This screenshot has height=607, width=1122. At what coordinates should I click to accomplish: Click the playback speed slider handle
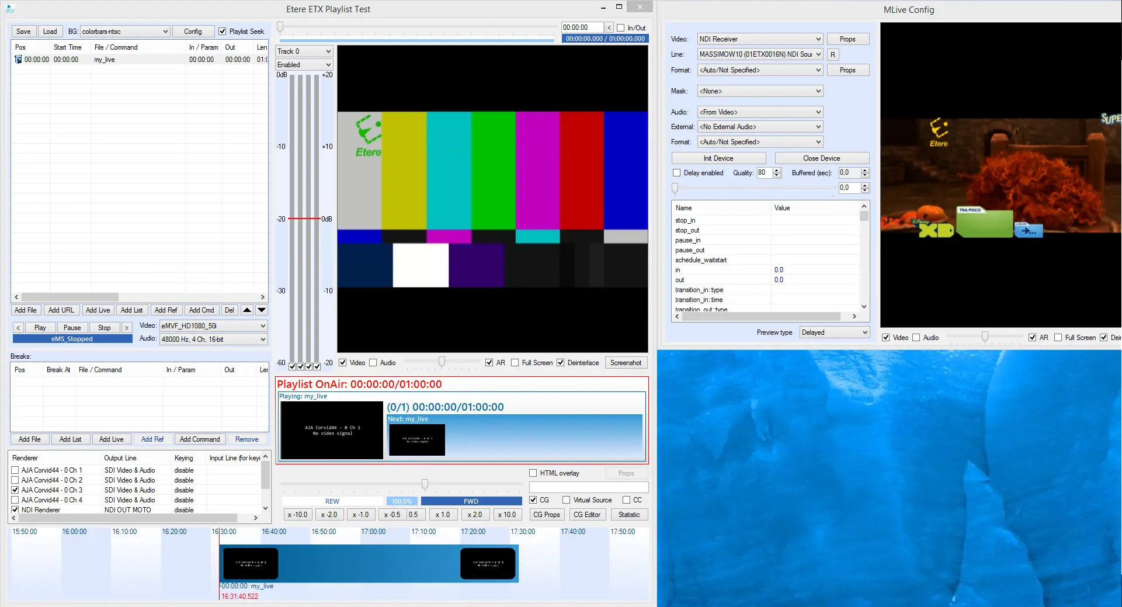425,484
